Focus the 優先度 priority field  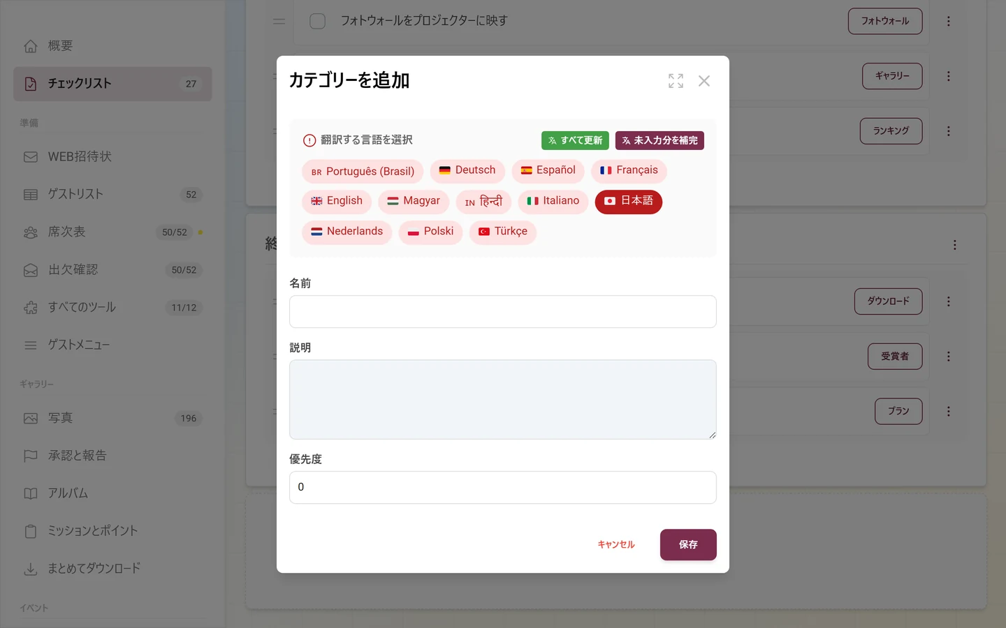tap(503, 488)
